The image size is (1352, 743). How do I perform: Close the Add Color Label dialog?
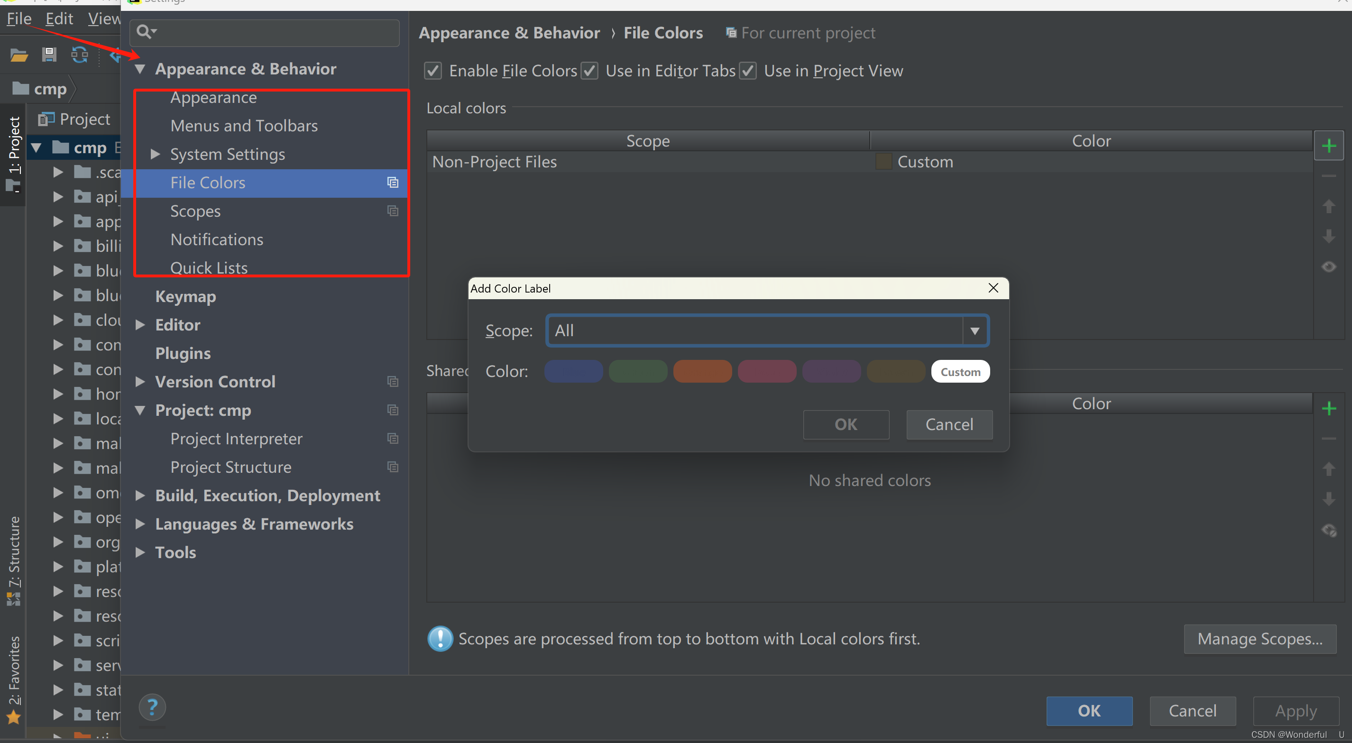(x=993, y=287)
